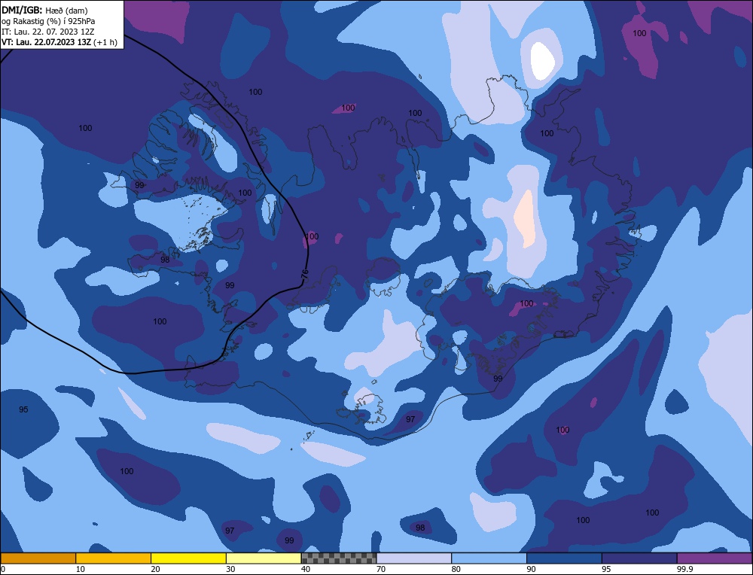Click the legend tick label '20'
753x575 pixels.
coord(155,569)
